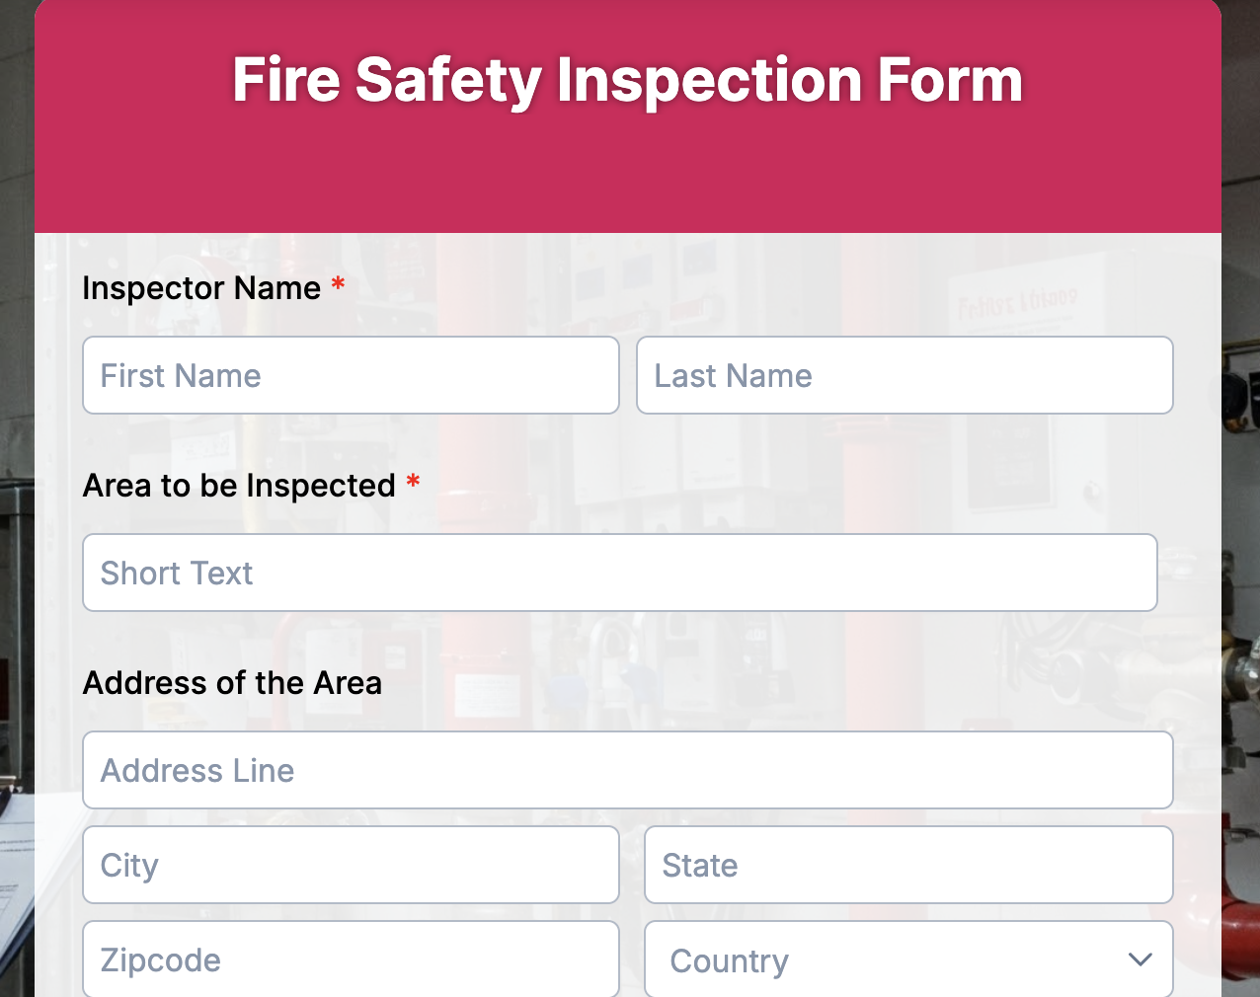1260x997 pixels.
Task: Select the Area to be Inspected text box
Action: point(619,573)
